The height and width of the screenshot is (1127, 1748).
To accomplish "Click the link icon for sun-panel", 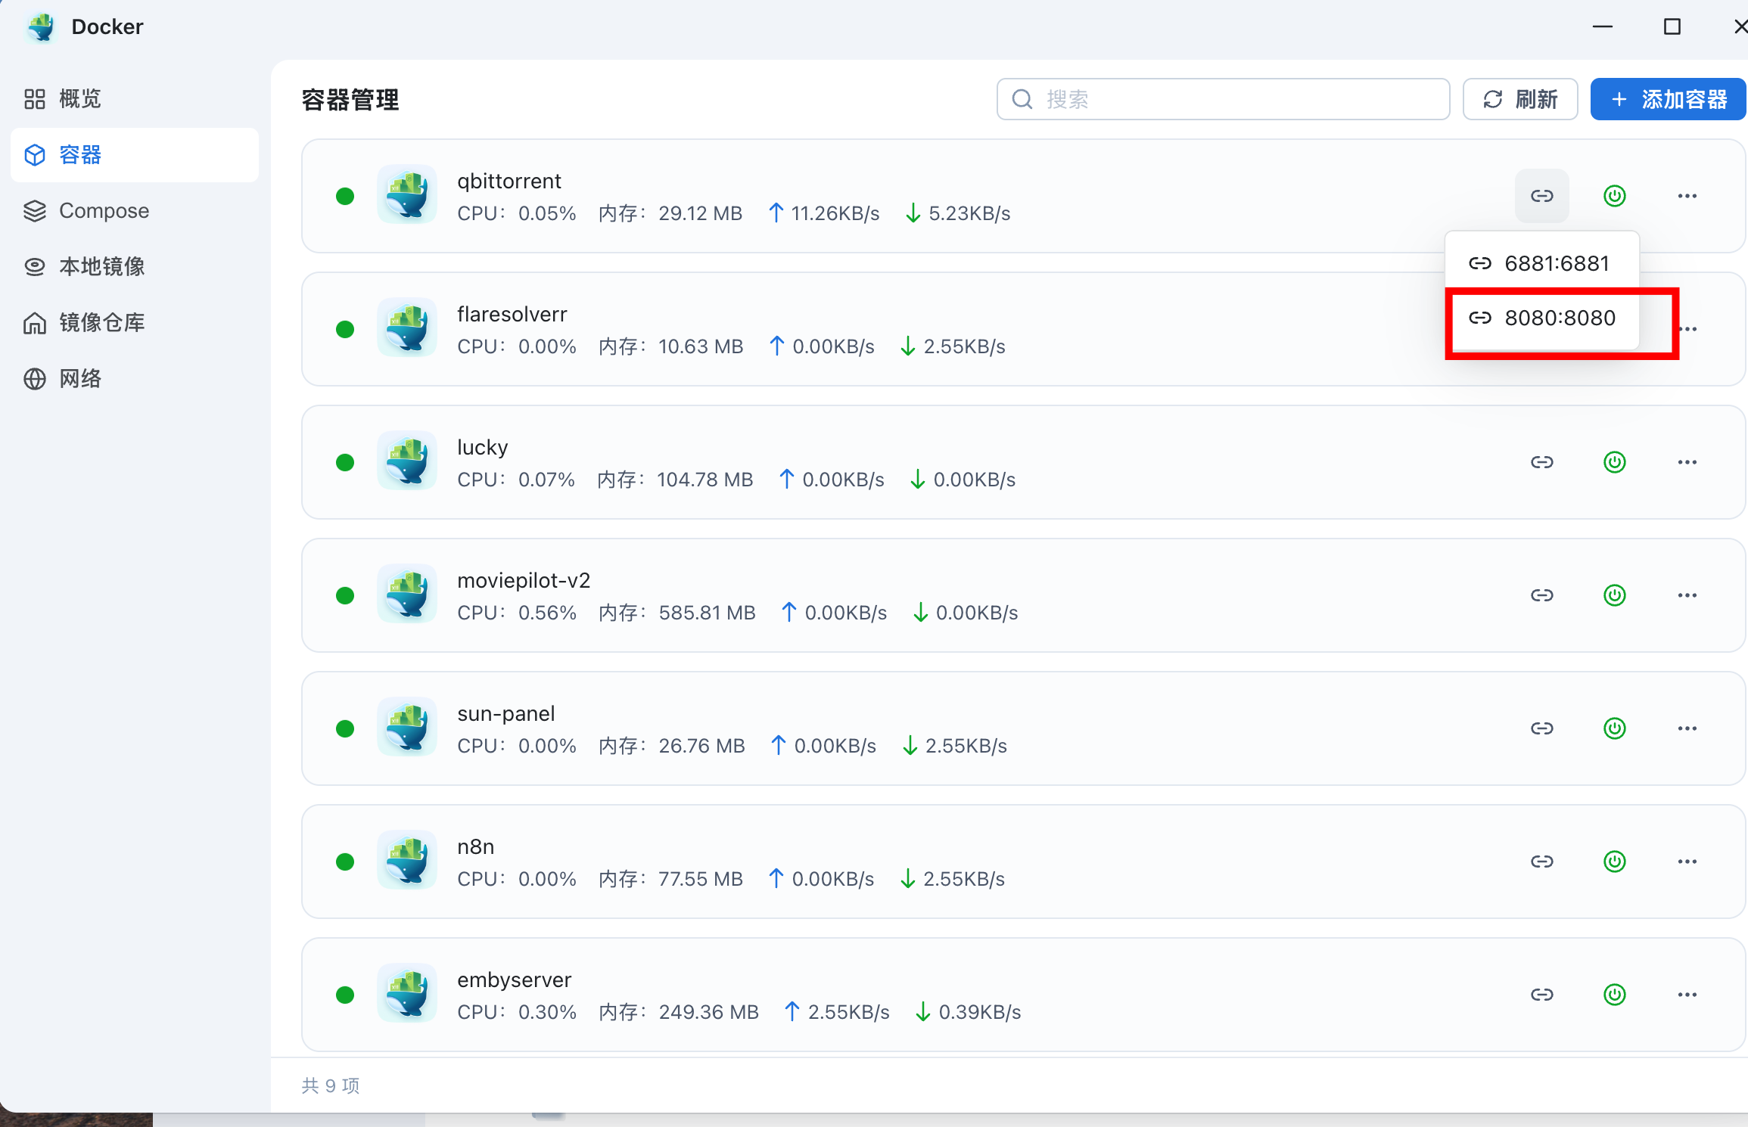I will tap(1541, 728).
